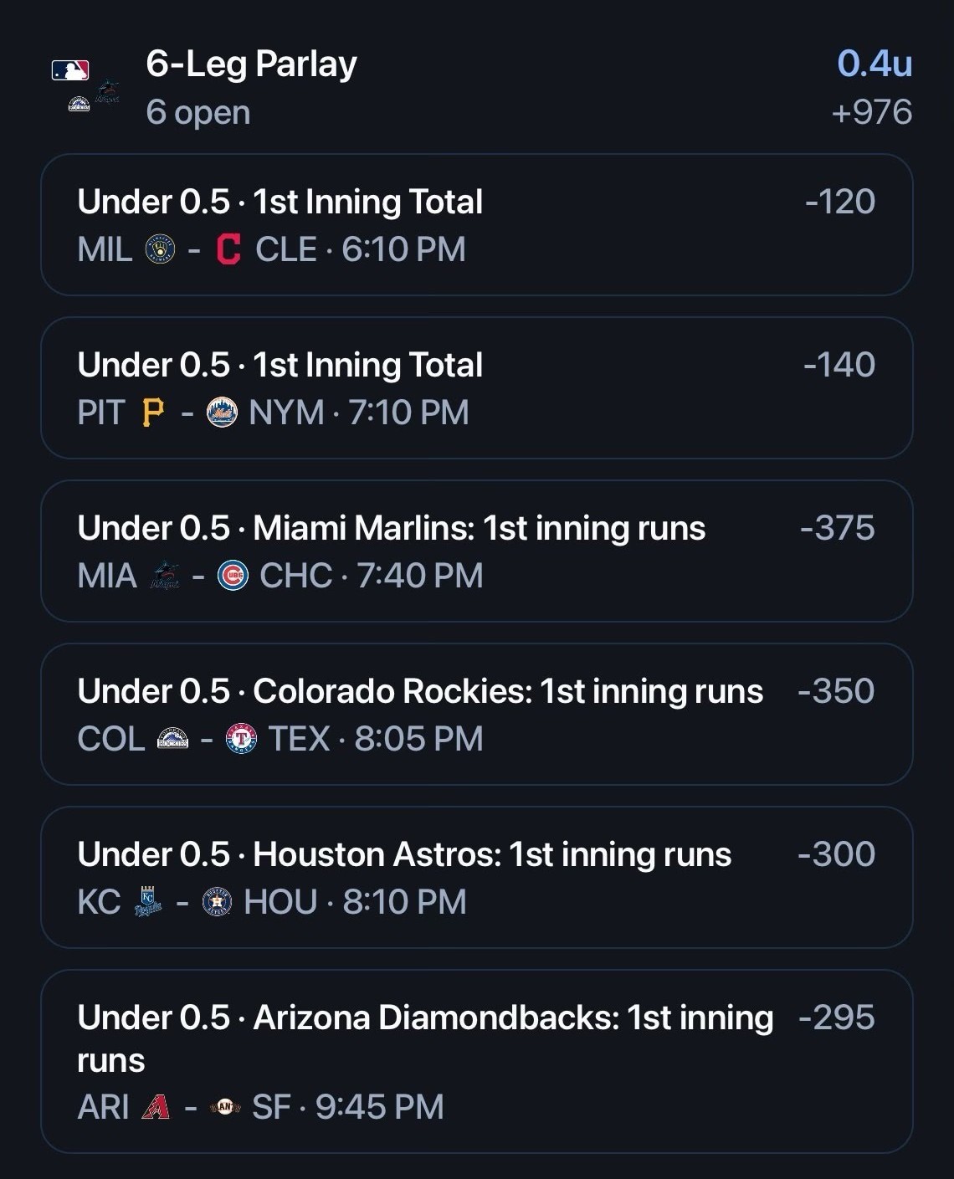Click the +976 parlay odds
The image size is (954, 1179).
pos(872,112)
